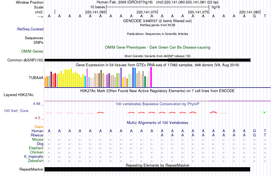This screenshot has width=271, height=176.
Task: Click the G base in the Rhesus row
Action: click(254, 135)
